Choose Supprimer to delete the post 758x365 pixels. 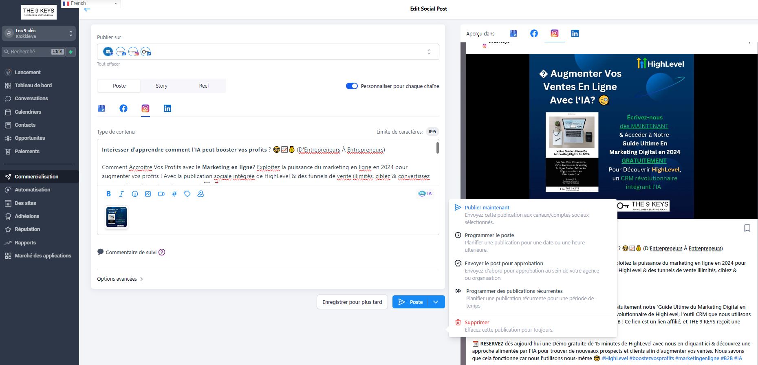coord(533,326)
